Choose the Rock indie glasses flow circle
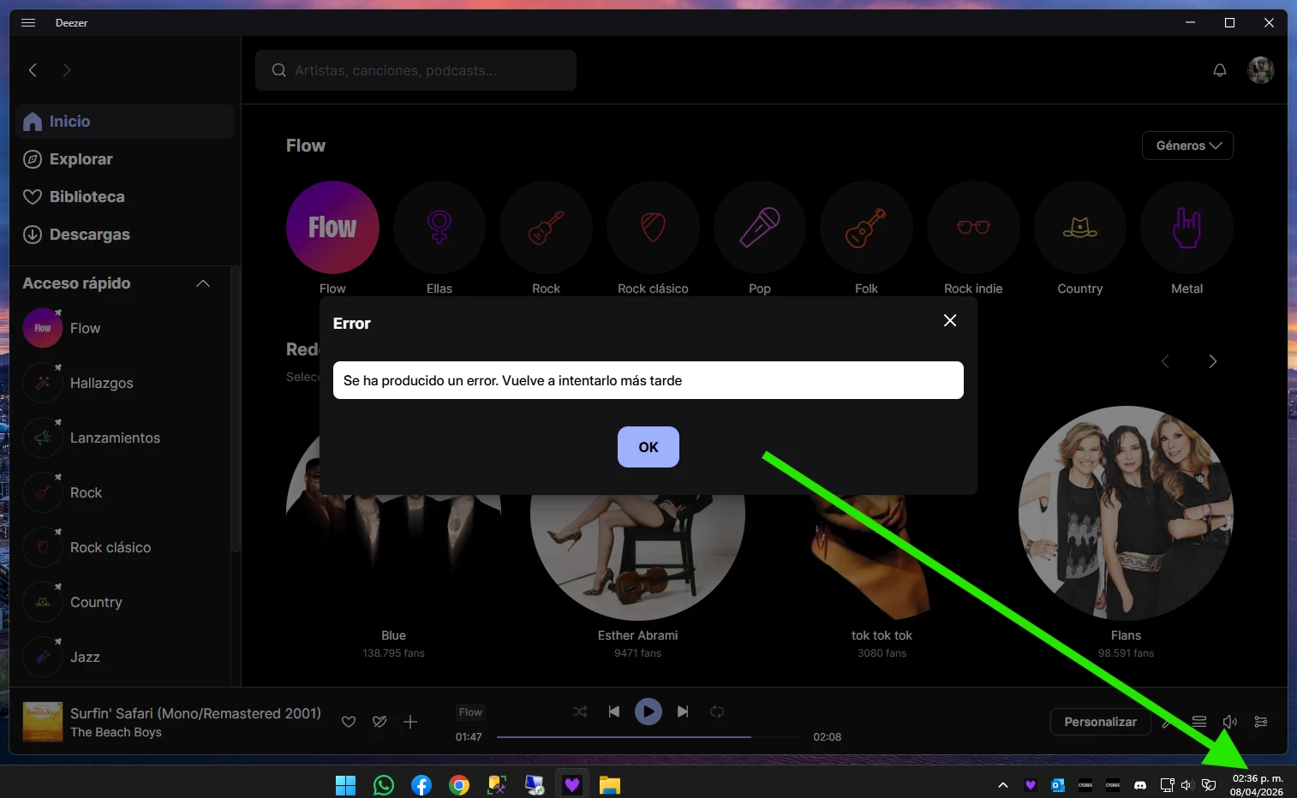 tap(973, 227)
